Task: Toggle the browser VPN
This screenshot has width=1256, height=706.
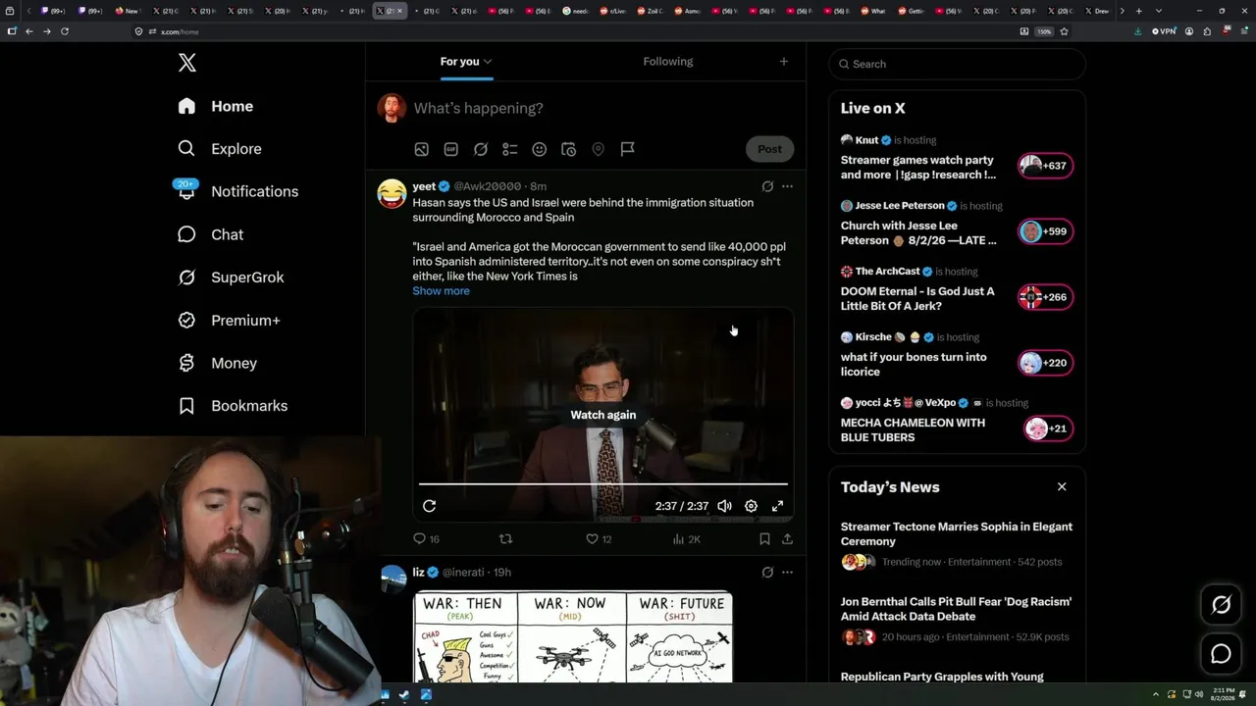Action: coord(1164,31)
